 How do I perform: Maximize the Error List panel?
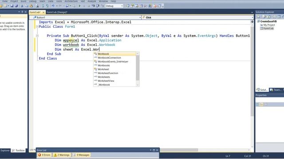click(x=154, y=150)
